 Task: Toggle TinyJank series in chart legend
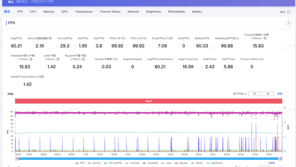tap(132, 163)
